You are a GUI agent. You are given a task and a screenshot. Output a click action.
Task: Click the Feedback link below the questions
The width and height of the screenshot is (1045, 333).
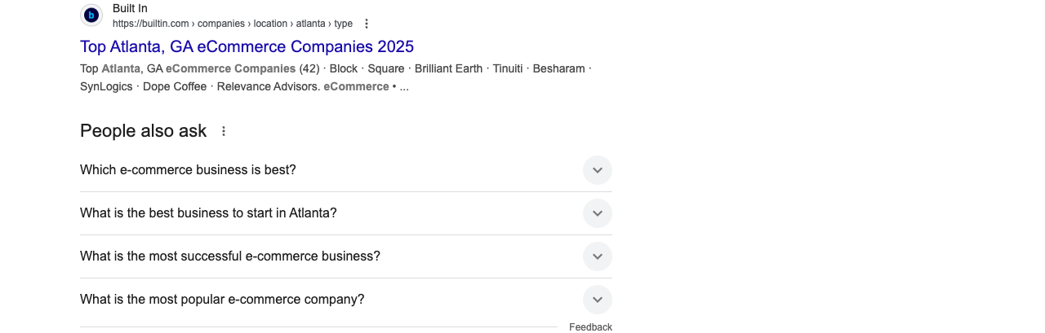click(590, 327)
